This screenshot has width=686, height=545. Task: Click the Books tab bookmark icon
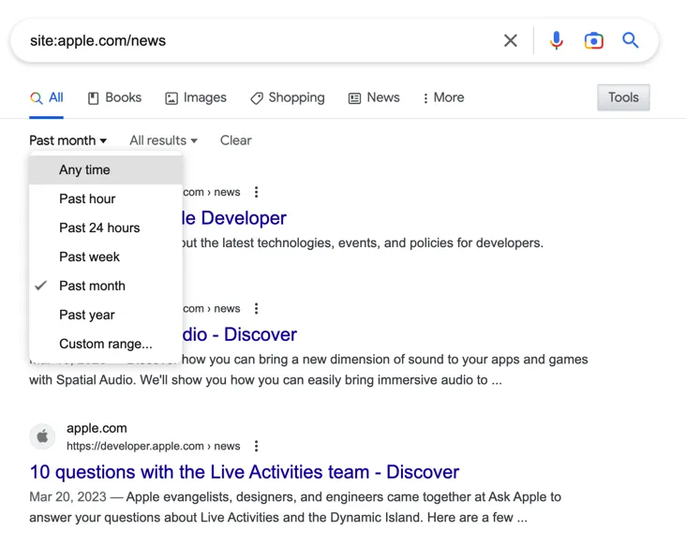pos(93,98)
